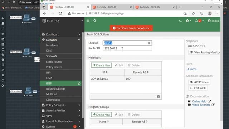This screenshot has height=129, width=229.
Task: Click the grid icon in topology sidebar
Action: pyautogui.click(x=3, y=44)
